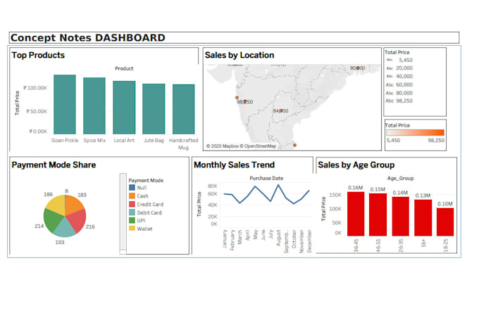Click the Top Products chart title
The width and height of the screenshot is (479, 327).
click(38, 55)
